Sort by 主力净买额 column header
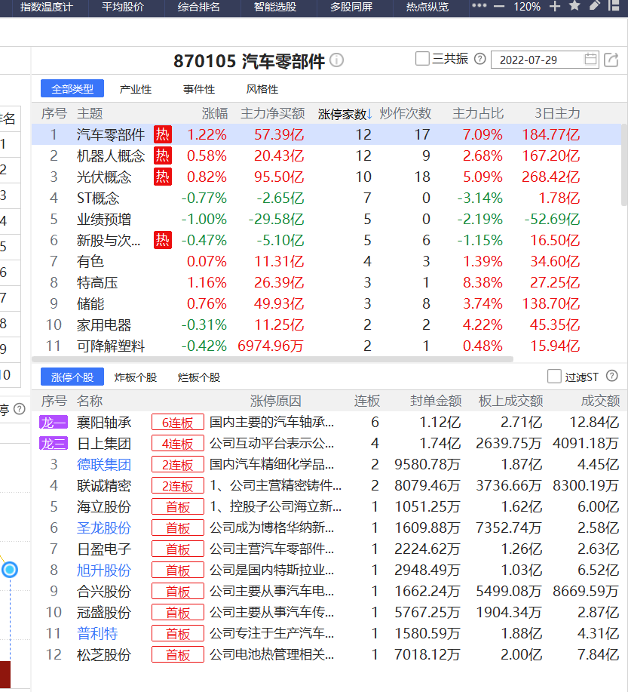Screen dimensions: 628x692 point(273,113)
